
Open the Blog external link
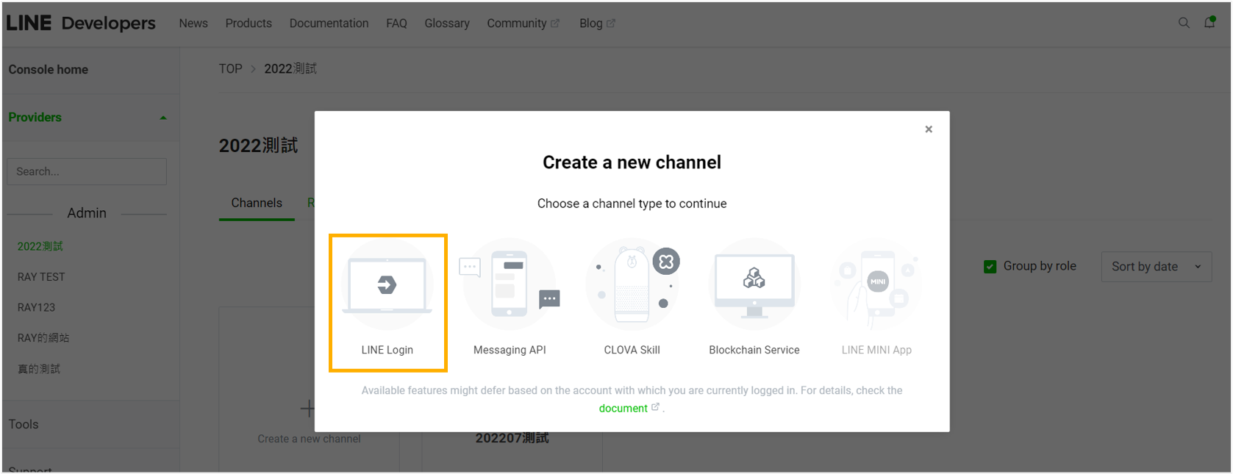point(597,24)
